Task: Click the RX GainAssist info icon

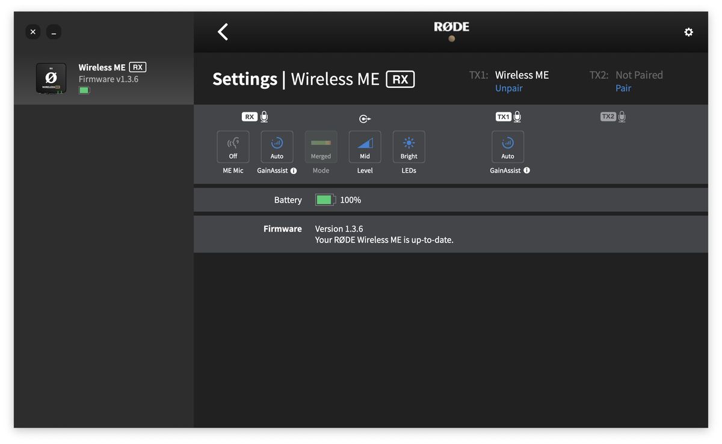Action: pos(294,171)
